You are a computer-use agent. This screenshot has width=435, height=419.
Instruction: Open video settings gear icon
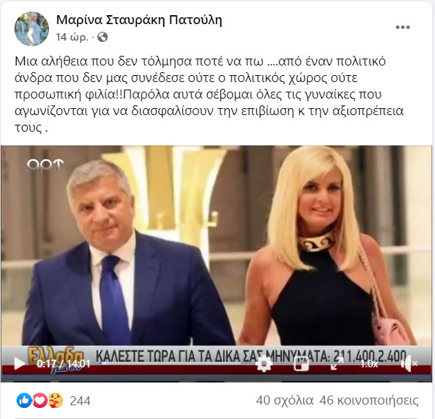pos(264,364)
